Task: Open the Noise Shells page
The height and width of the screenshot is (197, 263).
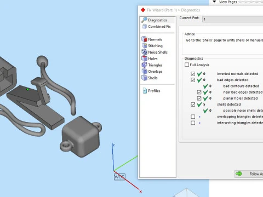Action: (155, 52)
